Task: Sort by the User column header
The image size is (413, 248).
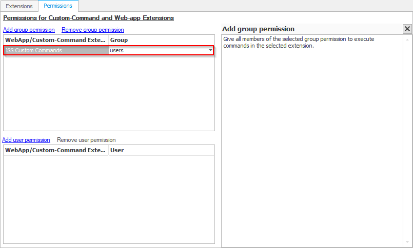Action: (x=161, y=150)
